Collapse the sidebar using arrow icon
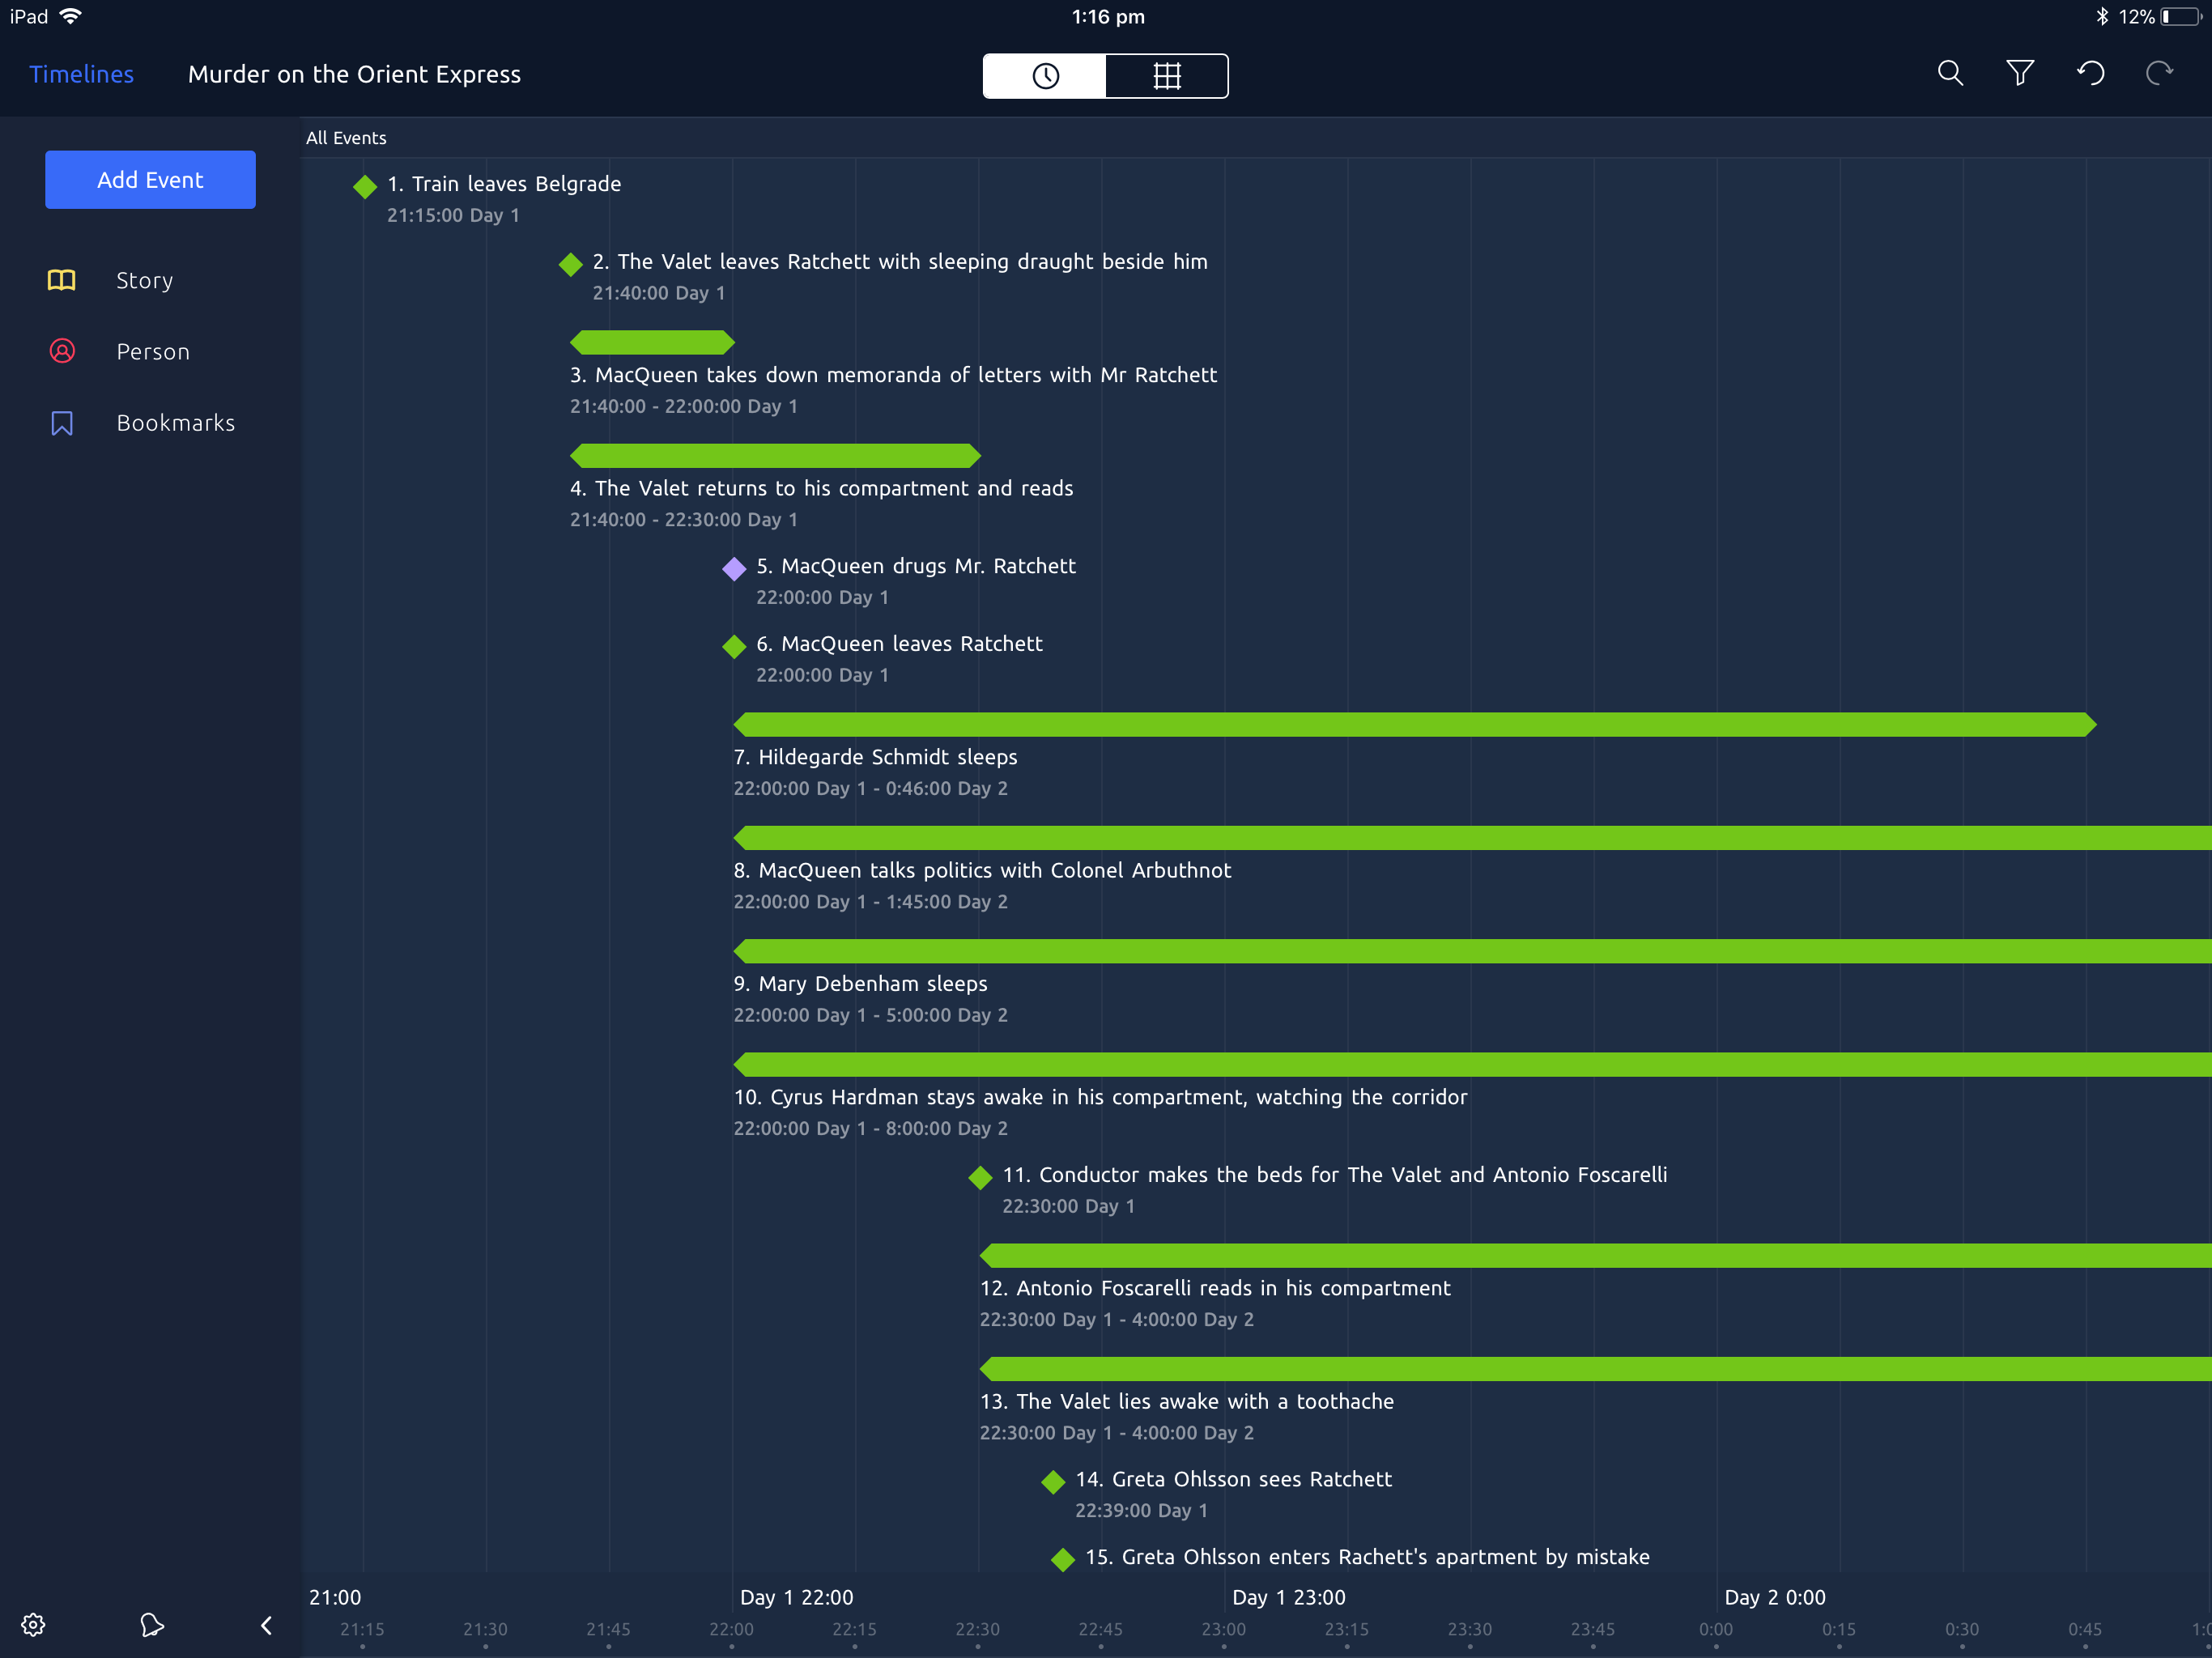 [x=263, y=1623]
